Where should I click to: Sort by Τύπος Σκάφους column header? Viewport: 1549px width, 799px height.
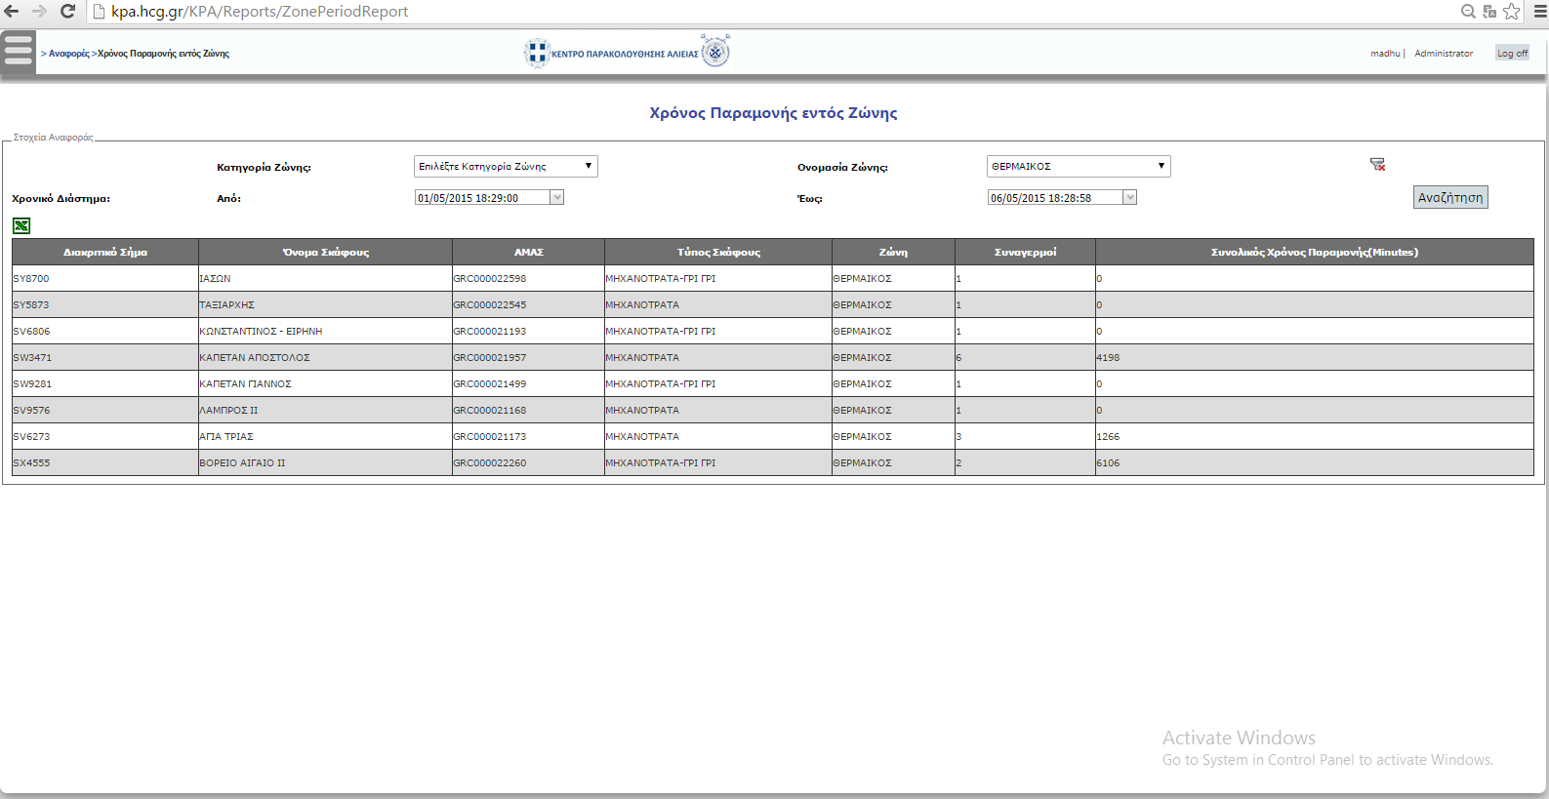tap(718, 252)
